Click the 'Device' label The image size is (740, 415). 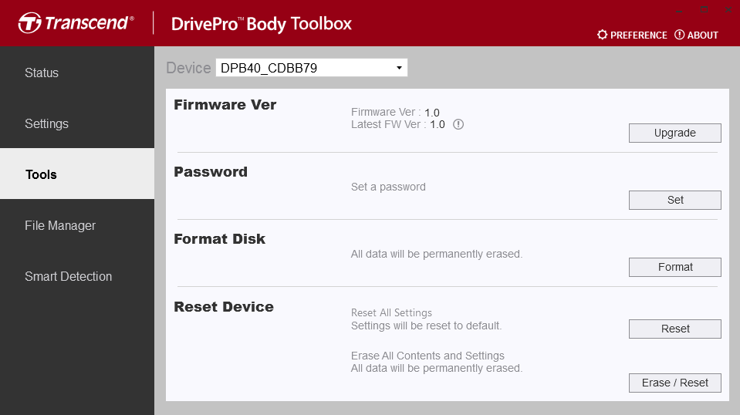[188, 68]
